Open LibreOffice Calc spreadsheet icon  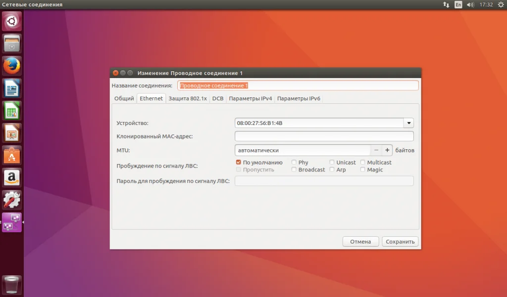[x=12, y=111]
